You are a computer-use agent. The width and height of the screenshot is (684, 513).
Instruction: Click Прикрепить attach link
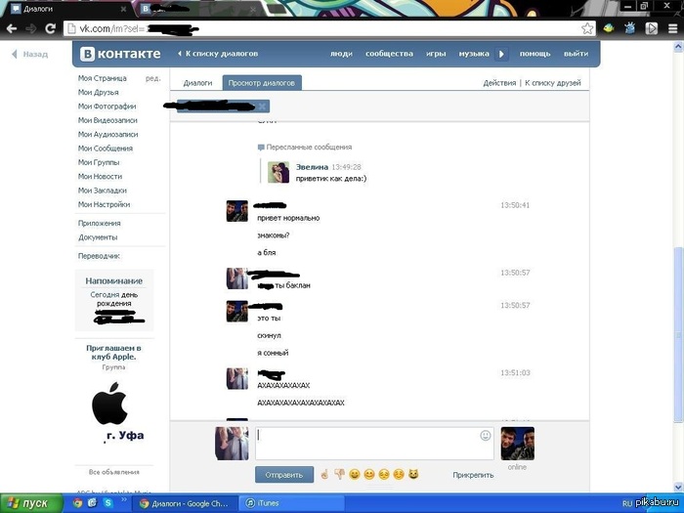tap(473, 475)
